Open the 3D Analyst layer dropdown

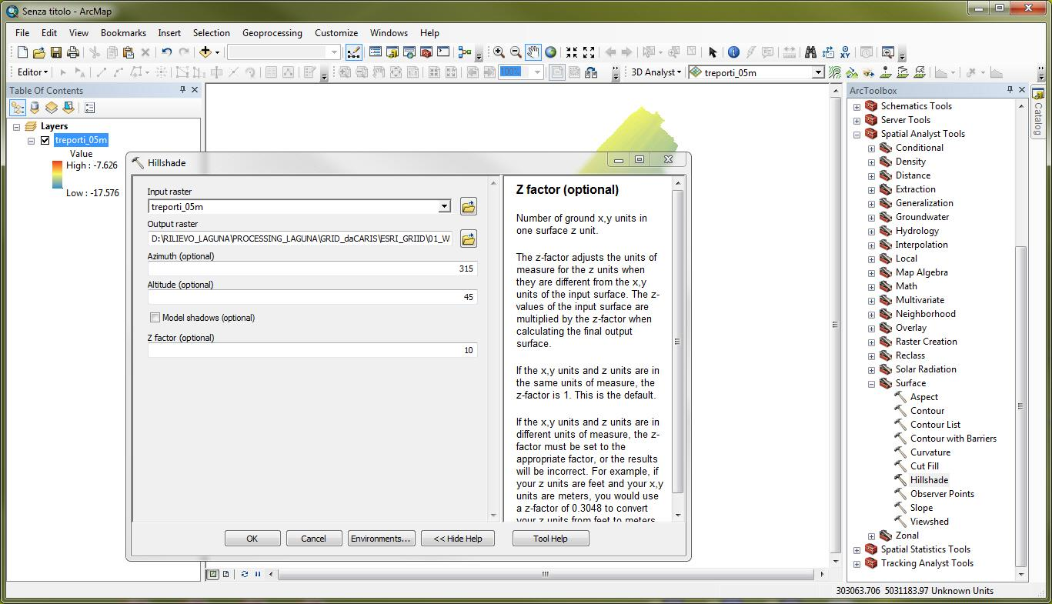(818, 72)
